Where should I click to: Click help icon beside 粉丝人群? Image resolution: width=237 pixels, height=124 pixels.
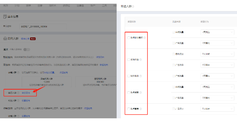(18, 101)
